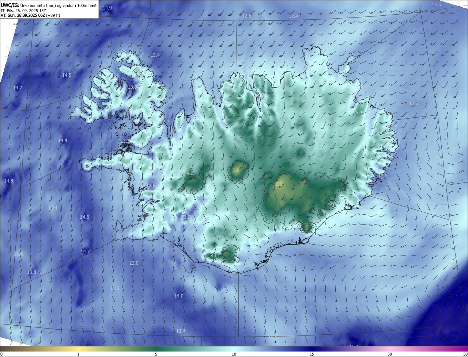Select the initialization time line 'IT: Fös. 26. 09. 2025 15Z'

tap(23, 10)
